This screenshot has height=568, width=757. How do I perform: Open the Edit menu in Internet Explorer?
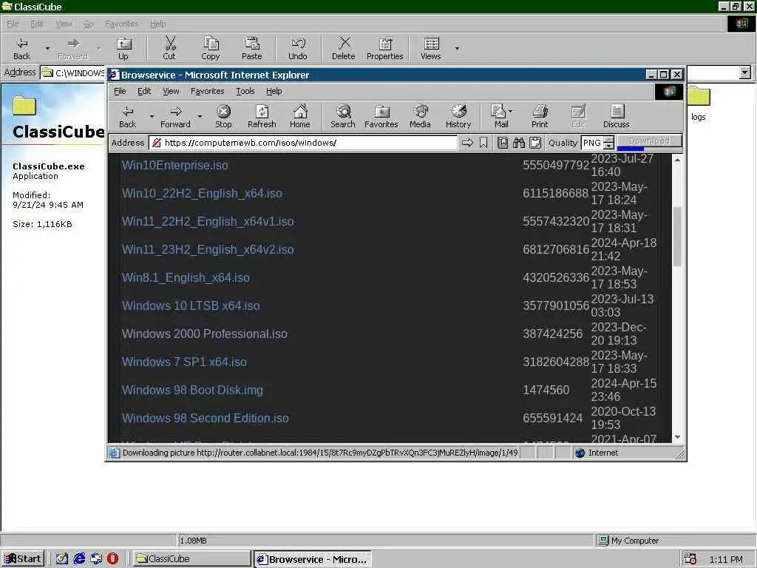(144, 91)
